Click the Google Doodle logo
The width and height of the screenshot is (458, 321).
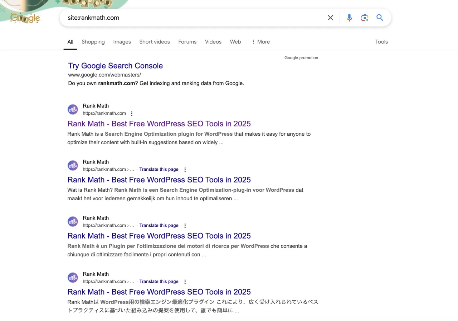(25, 18)
